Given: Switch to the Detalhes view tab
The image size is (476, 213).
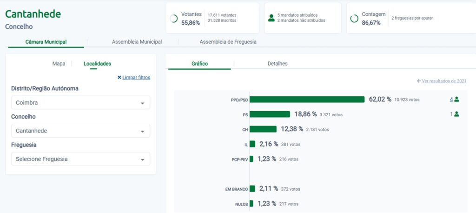Looking at the screenshot, I should point(278,64).
